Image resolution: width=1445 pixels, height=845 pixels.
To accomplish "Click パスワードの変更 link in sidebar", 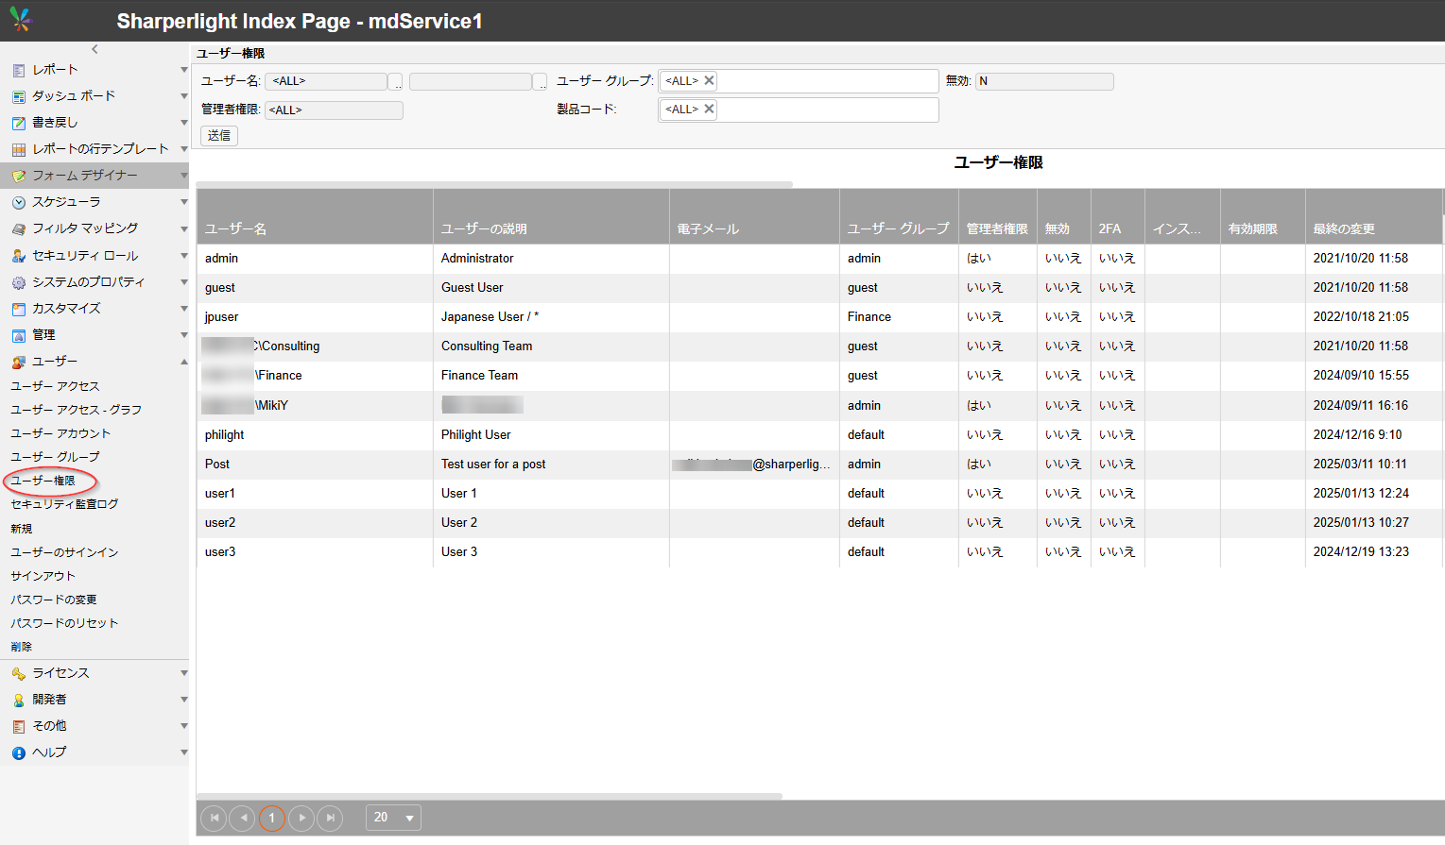I will [54, 600].
